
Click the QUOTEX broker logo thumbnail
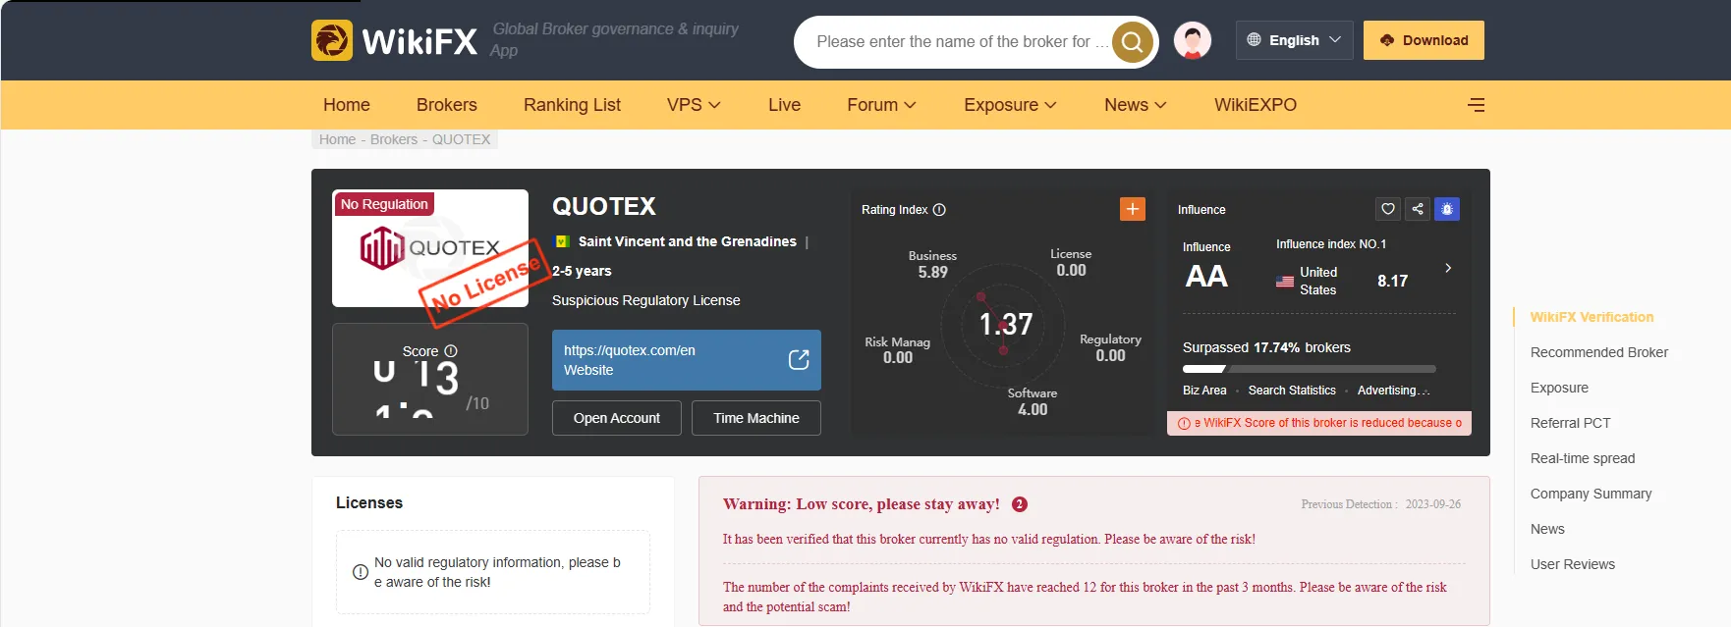(430, 248)
